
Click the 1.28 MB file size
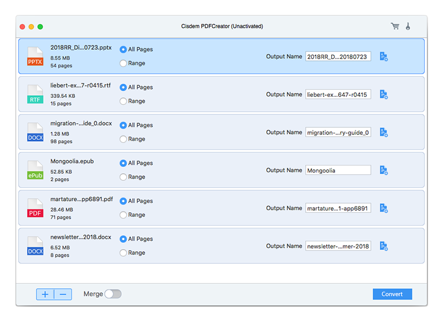pos(60,134)
